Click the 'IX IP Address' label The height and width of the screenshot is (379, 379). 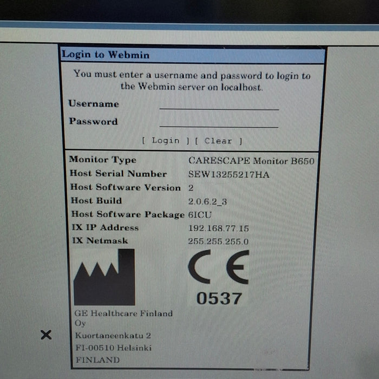pos(105,227)
